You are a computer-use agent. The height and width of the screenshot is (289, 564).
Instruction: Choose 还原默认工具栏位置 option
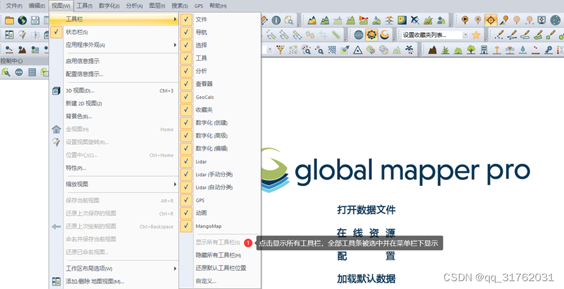[x=221, y=268]
